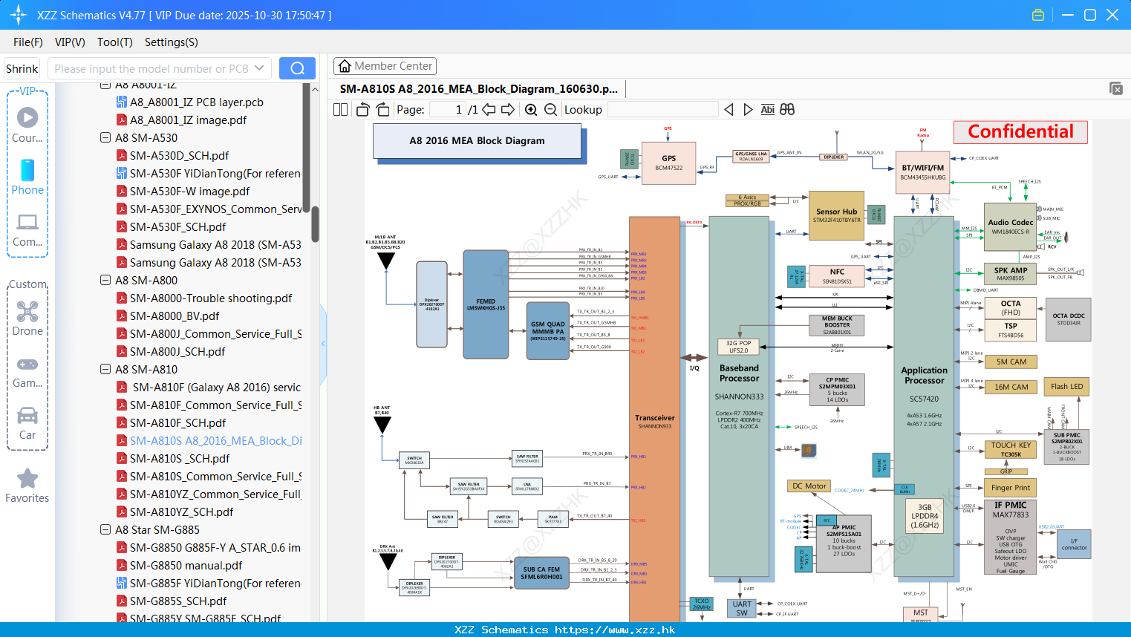
Task: Collapse the file tree side panel handle
Action: click(x=323, y=343)
